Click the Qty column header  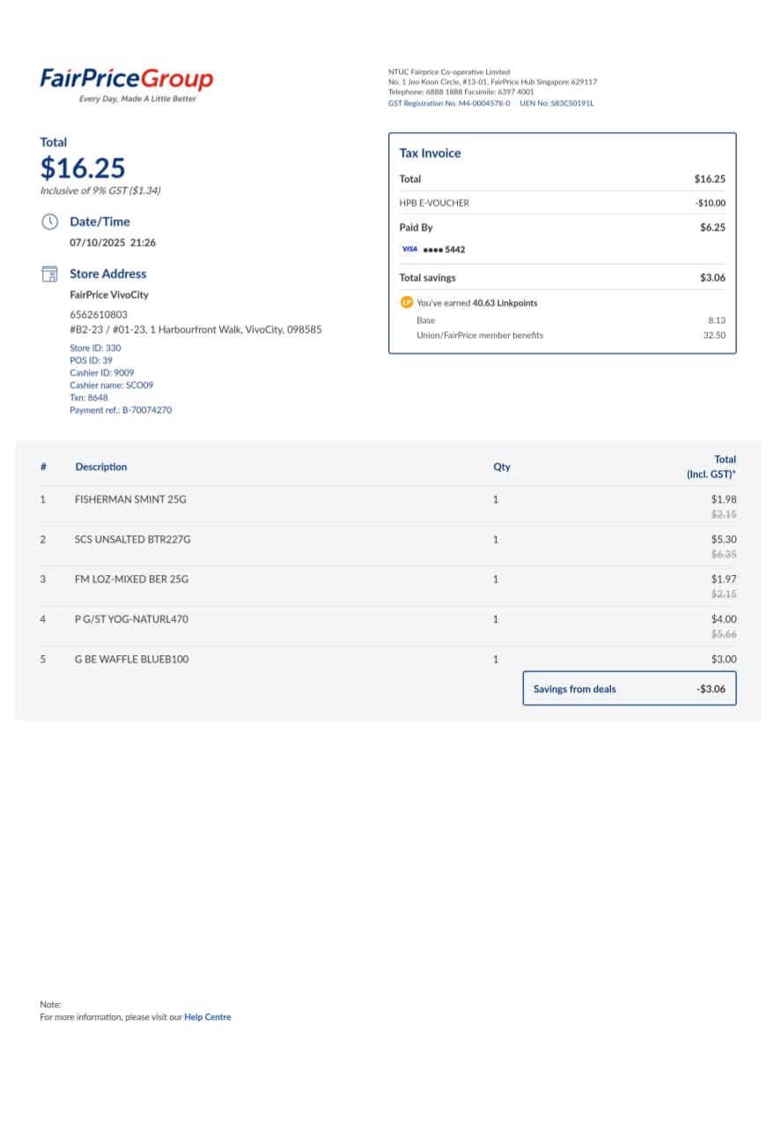coord(502,467)
